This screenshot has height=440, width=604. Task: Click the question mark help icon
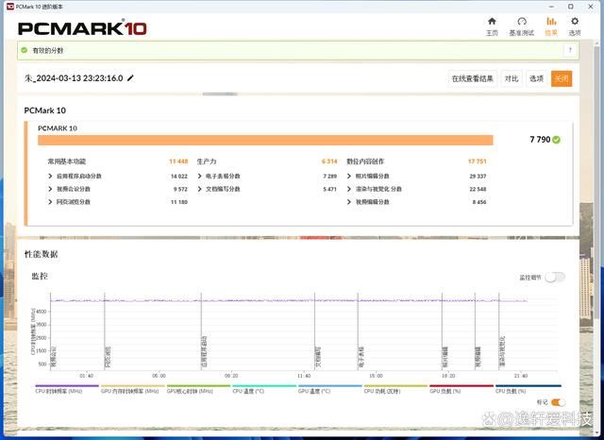point(571,51)
